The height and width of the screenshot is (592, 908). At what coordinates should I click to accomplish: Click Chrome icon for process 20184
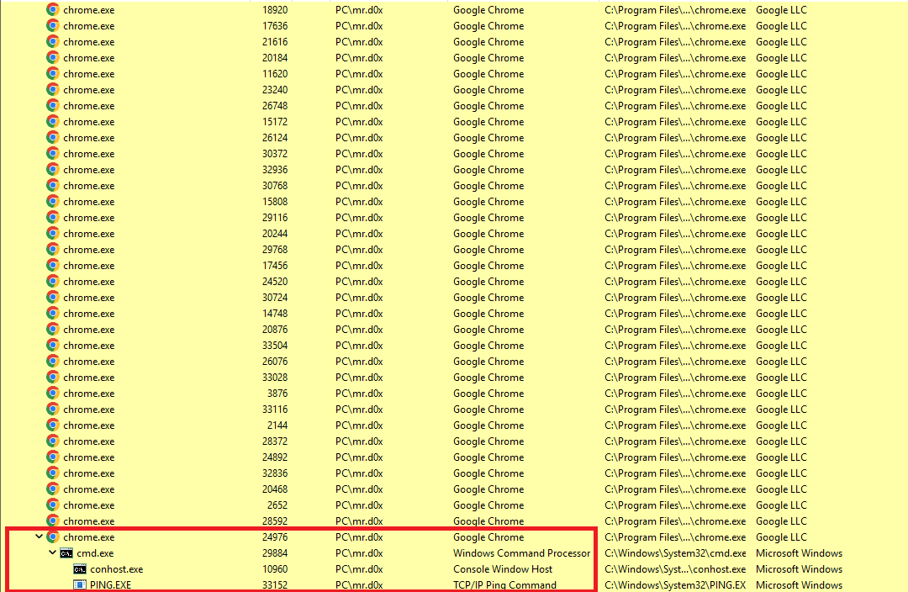point(53,57)
